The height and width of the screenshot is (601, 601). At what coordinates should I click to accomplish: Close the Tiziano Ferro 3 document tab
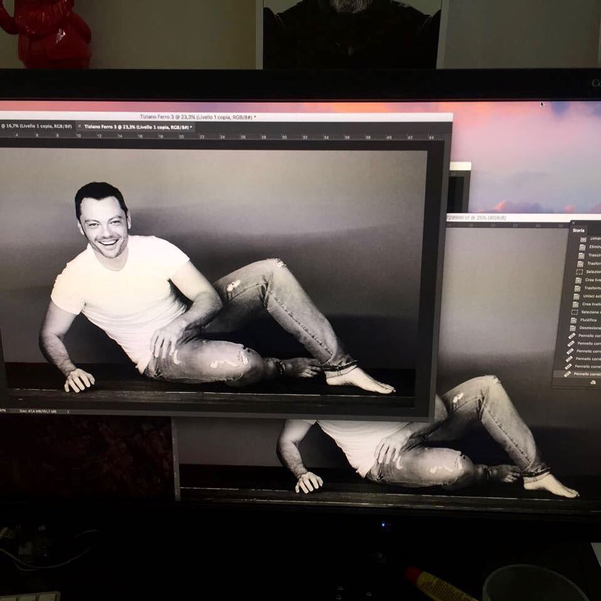[79, 127]
